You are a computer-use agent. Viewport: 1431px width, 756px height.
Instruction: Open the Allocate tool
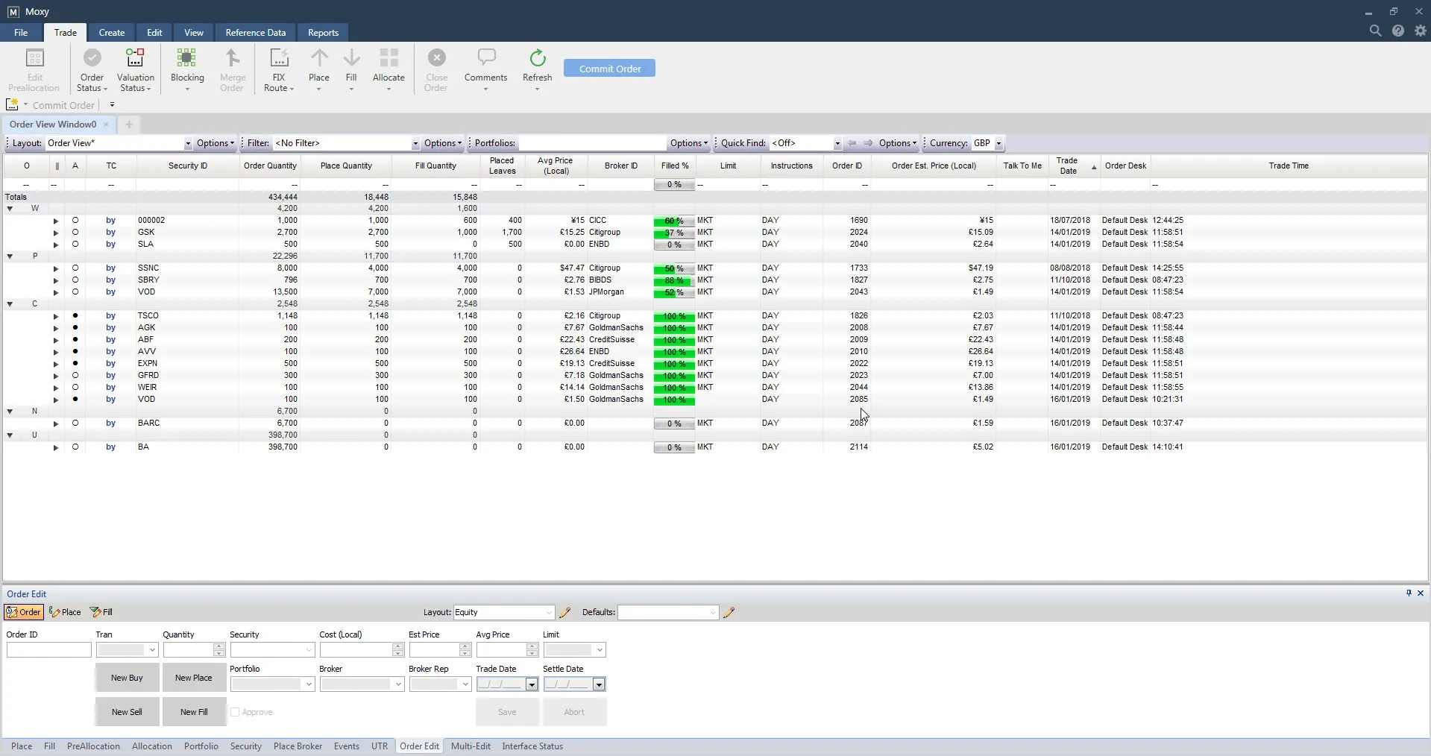389,69
